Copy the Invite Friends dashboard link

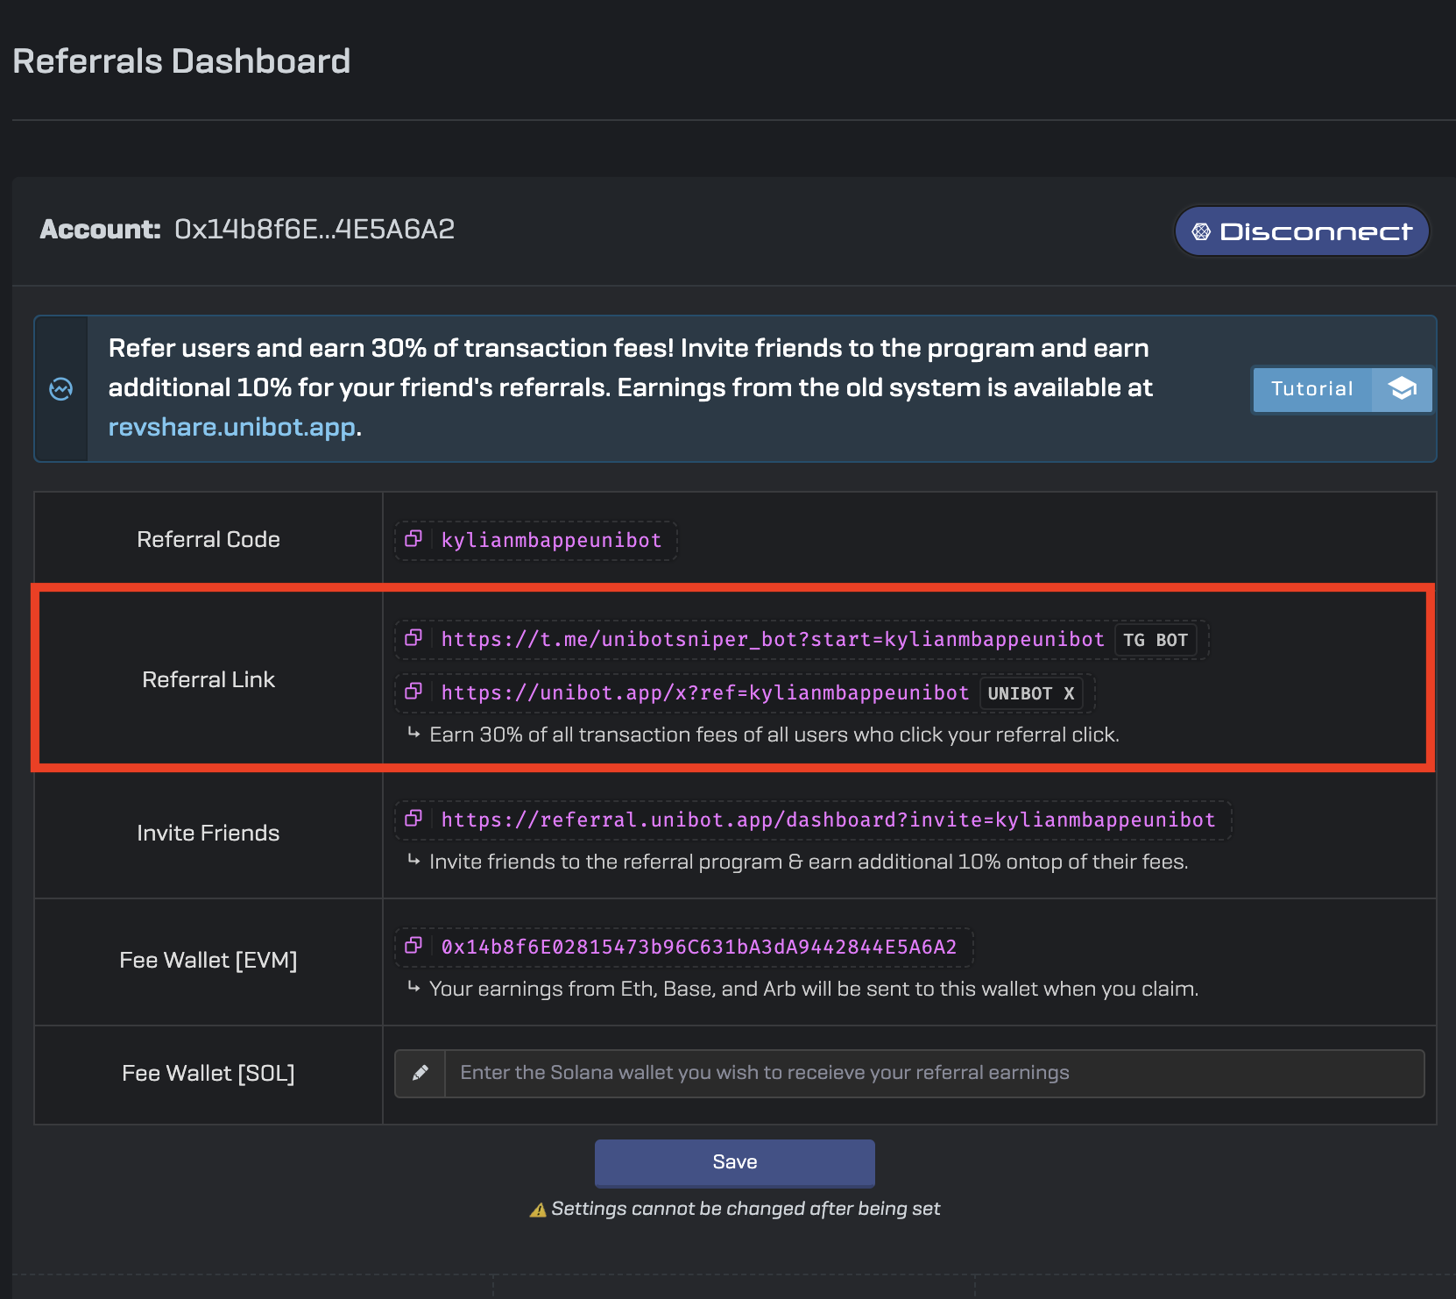click(413, 820)
